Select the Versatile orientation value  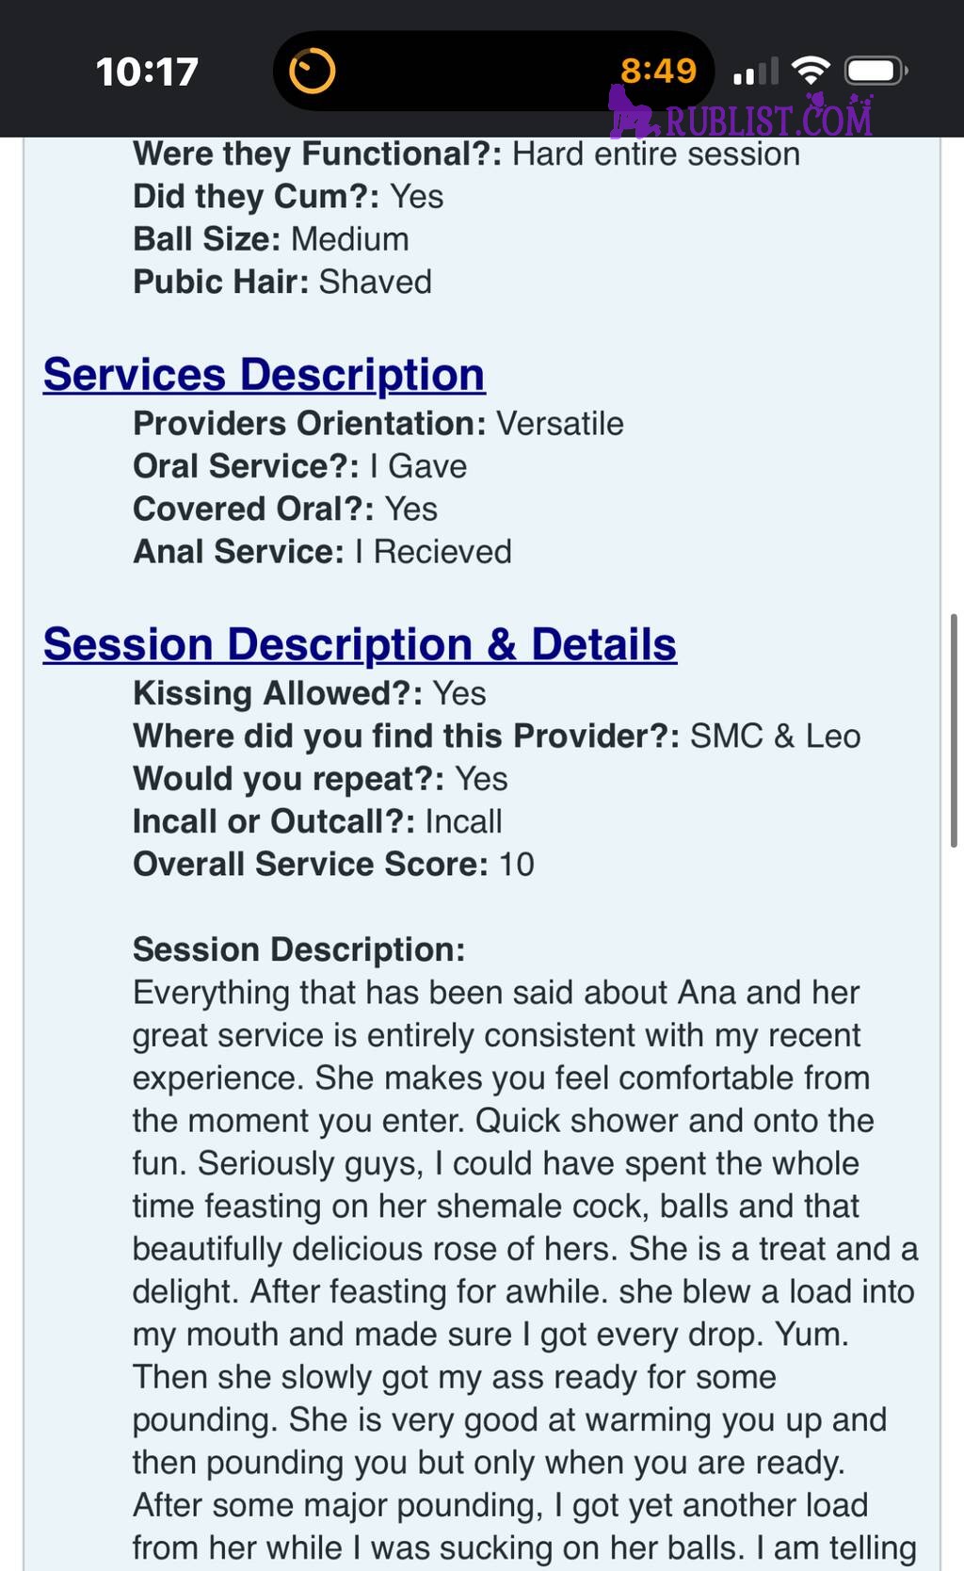[560, 424]
